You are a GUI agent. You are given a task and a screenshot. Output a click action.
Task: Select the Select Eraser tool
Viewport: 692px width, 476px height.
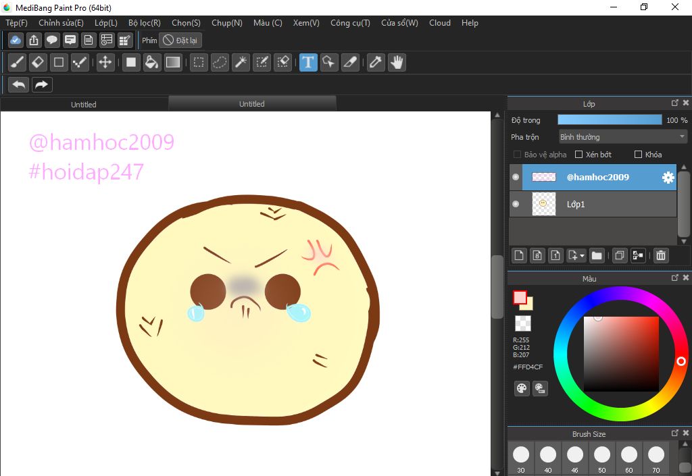(283, 62)
